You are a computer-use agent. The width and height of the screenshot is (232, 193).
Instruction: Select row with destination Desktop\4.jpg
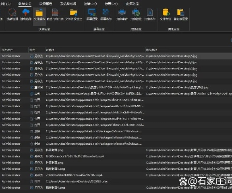click(116, 62)
